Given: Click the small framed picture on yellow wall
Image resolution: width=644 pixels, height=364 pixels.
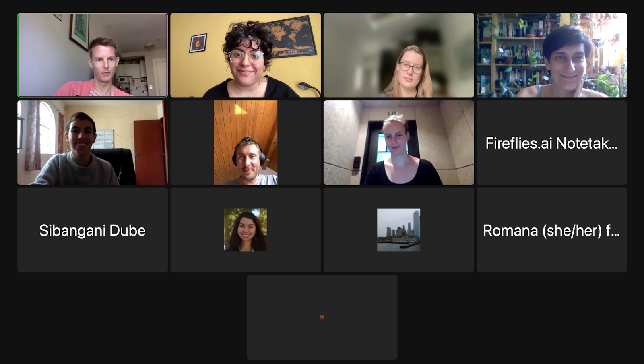Looking at the screenshot, I should tap(198, 43).
